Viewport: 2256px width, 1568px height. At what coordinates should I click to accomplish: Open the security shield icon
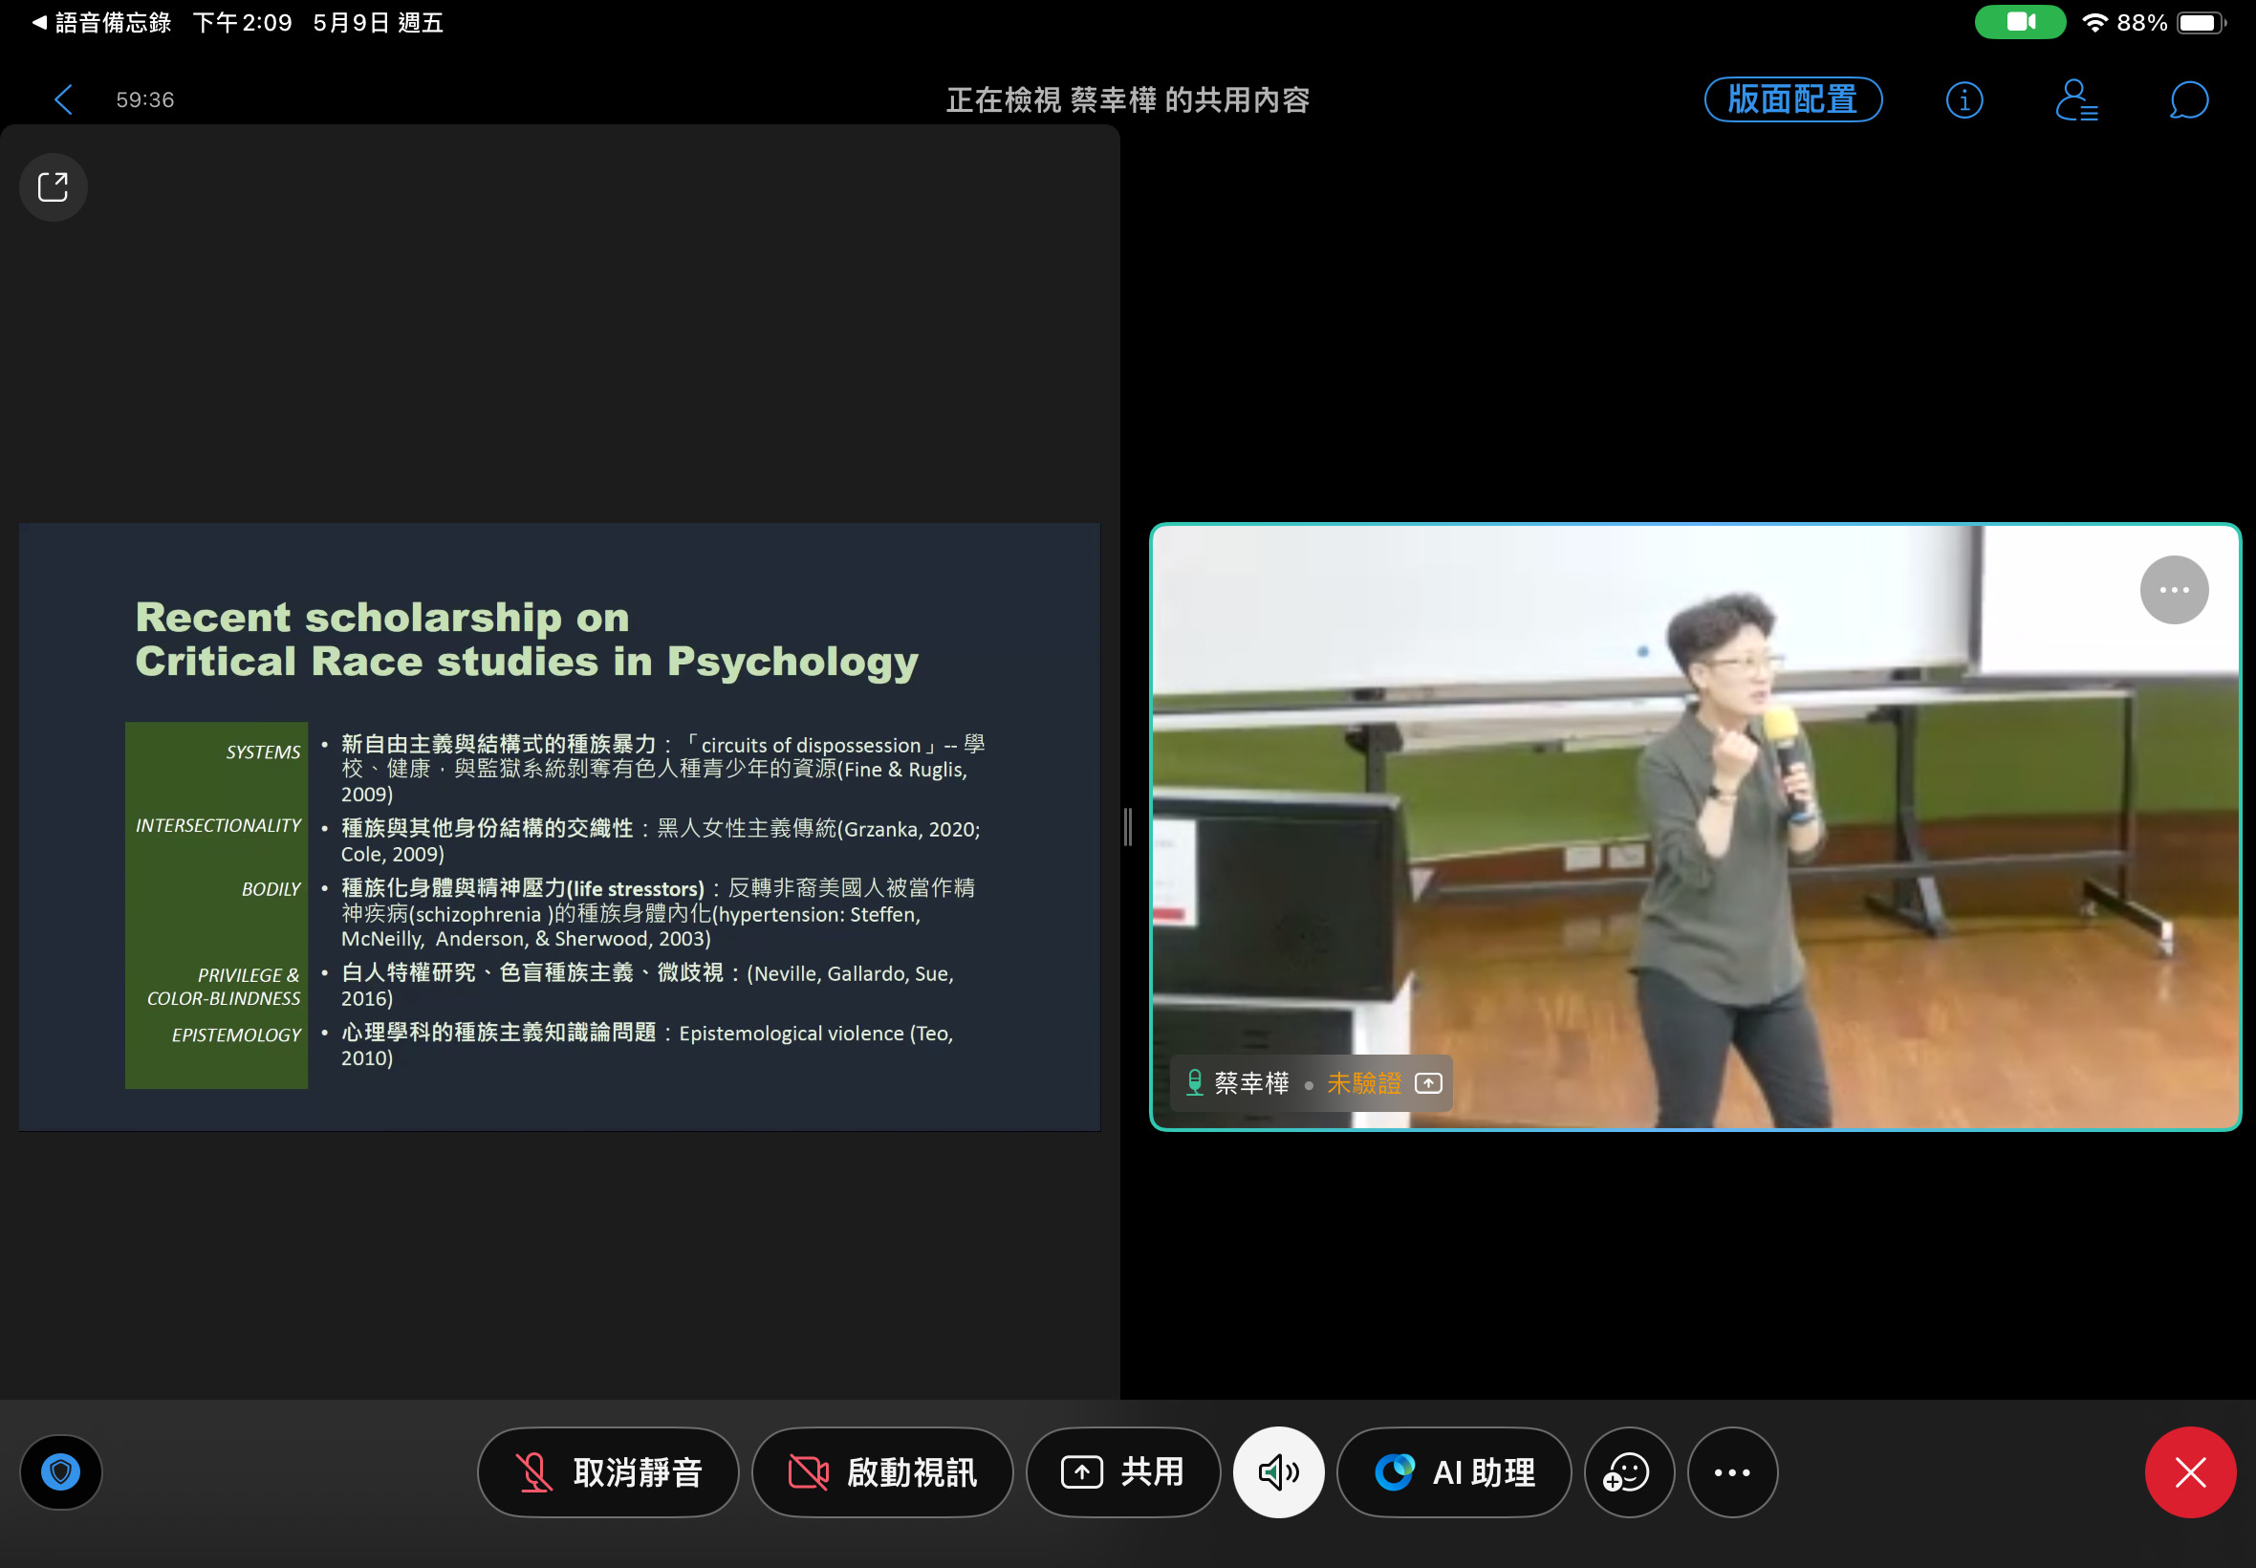pos(61,1471)
